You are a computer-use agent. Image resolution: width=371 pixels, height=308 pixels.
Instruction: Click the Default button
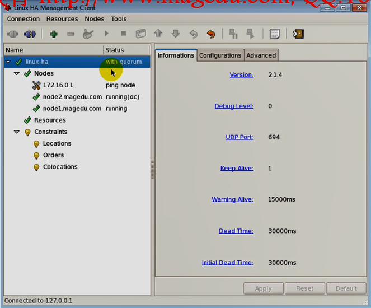click(346, 288)
